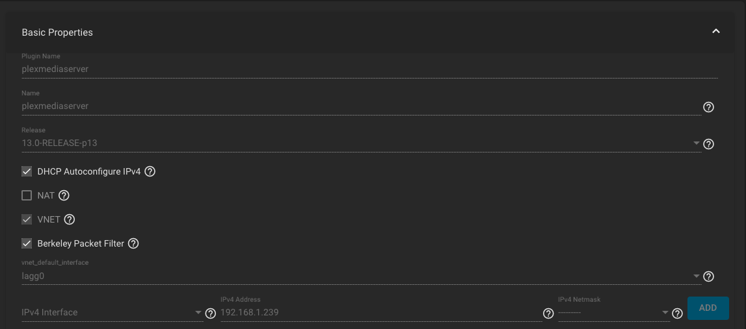Open help tooltip for Name field
The image size is (746, 329).
708,107
